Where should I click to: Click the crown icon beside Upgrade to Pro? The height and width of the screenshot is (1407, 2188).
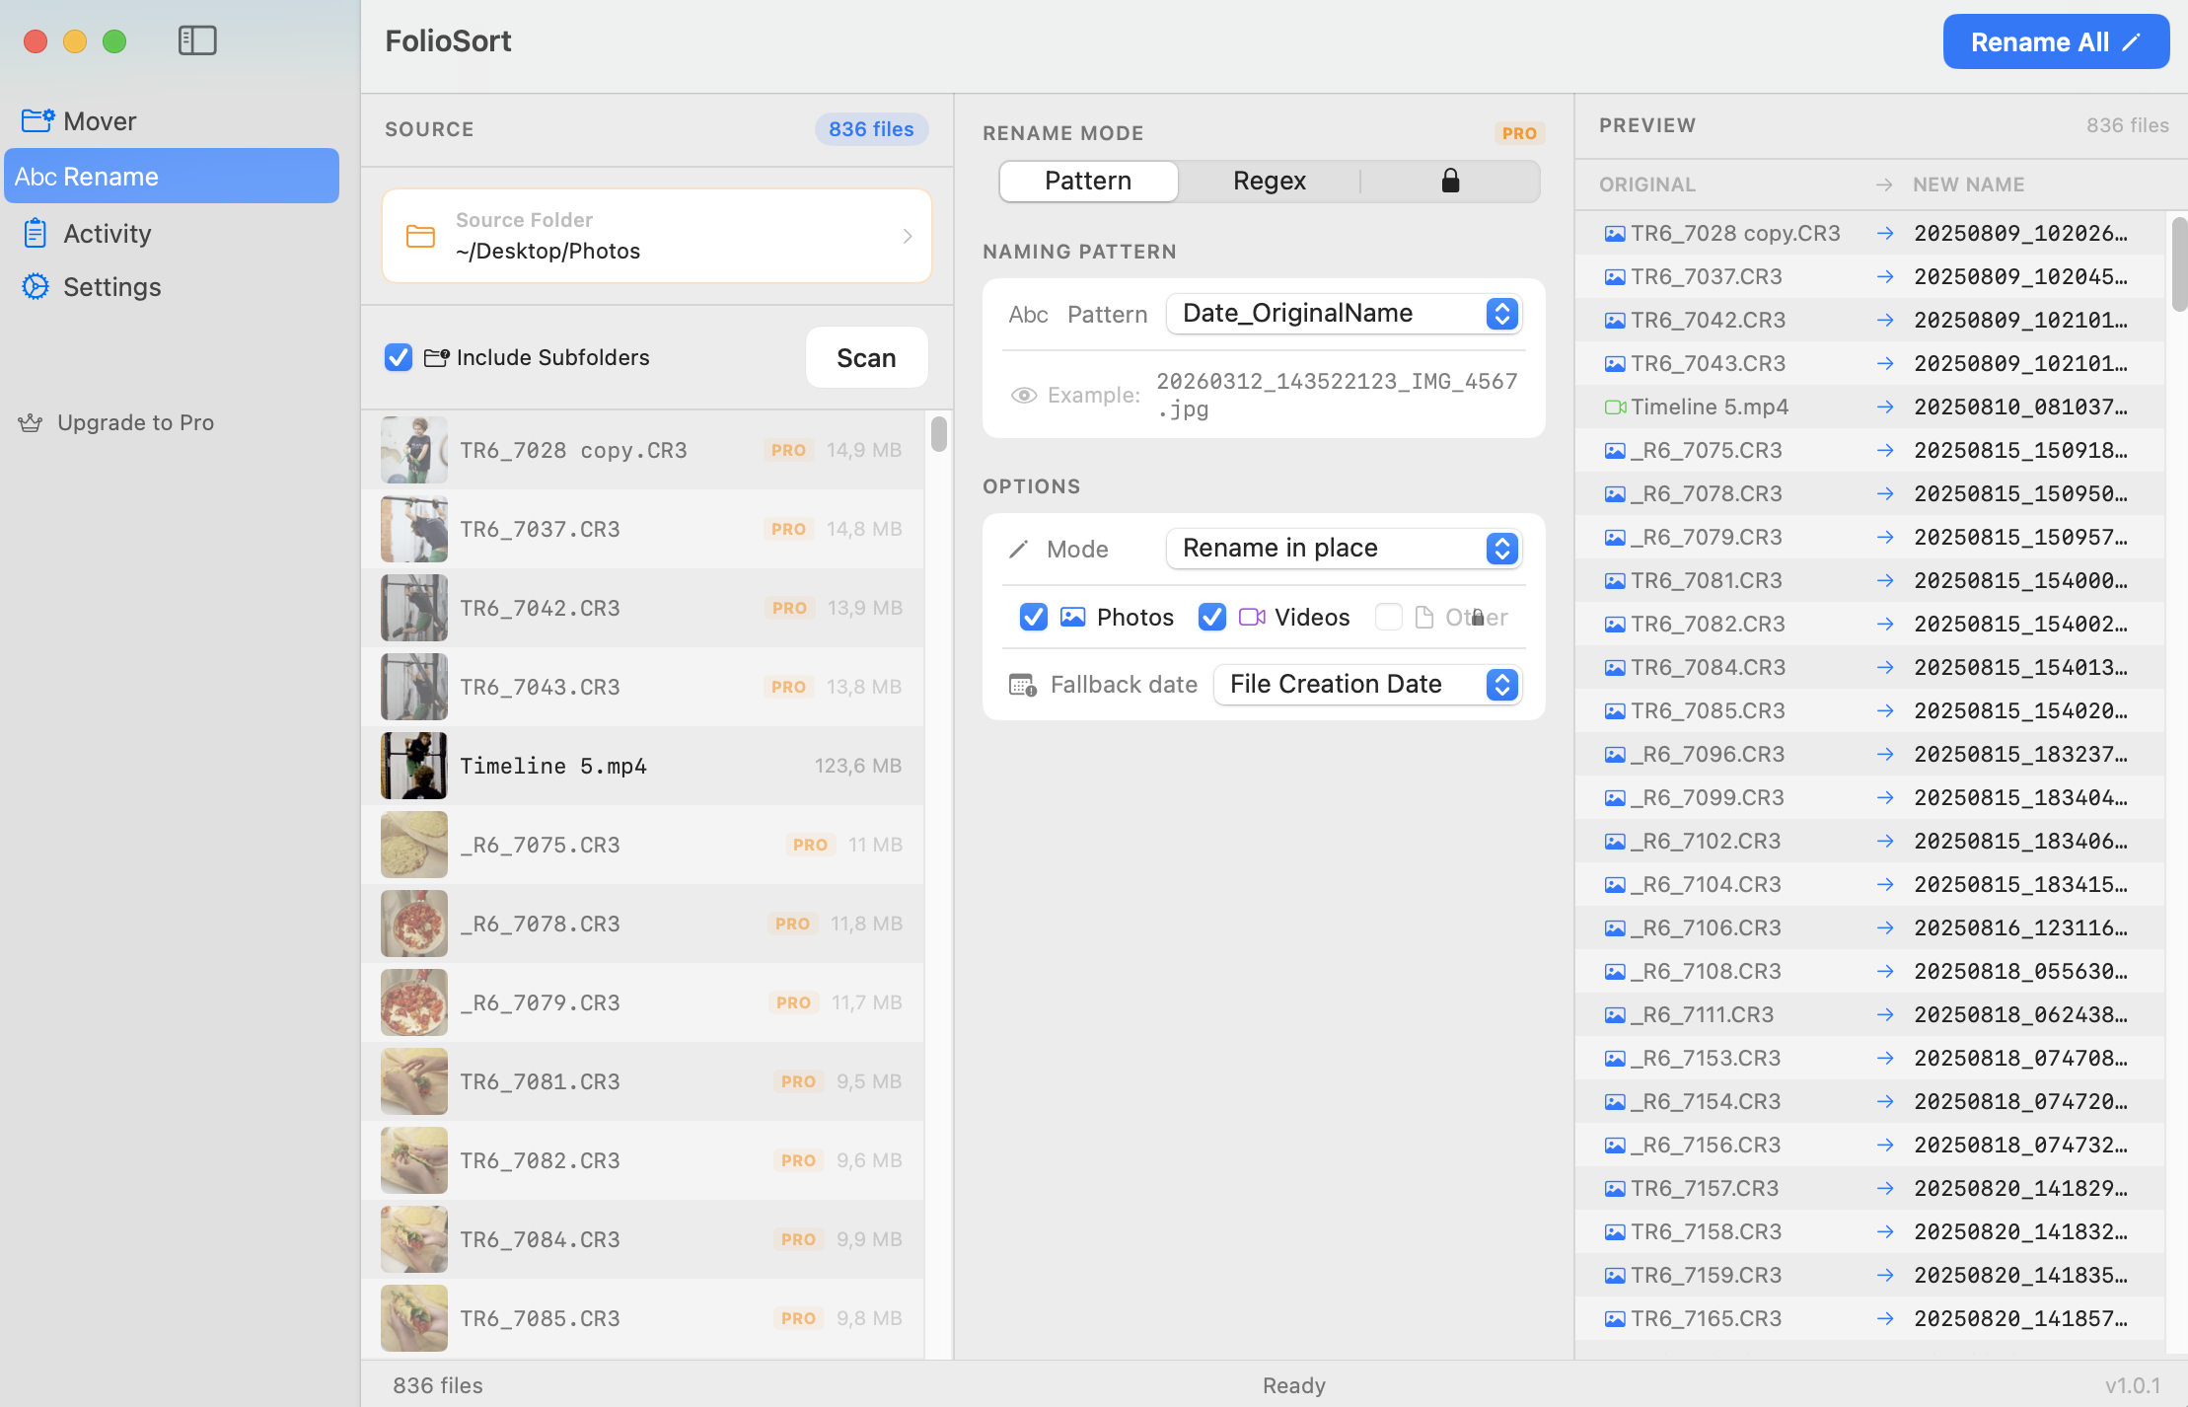31,422
